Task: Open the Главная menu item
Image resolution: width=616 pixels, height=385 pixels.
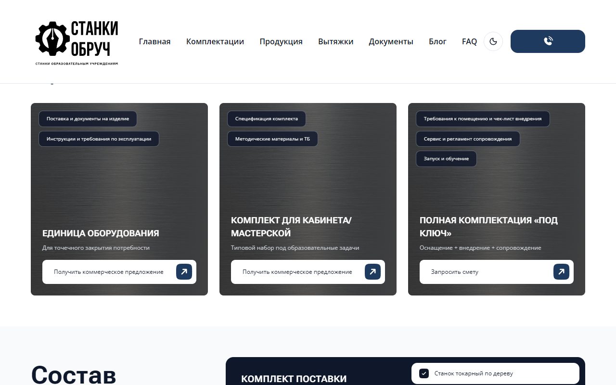Action: [154, 41]
